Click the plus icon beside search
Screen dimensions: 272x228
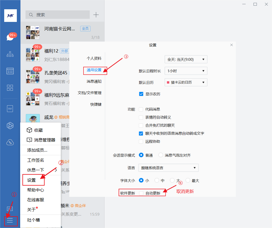[x=96, y=15]
